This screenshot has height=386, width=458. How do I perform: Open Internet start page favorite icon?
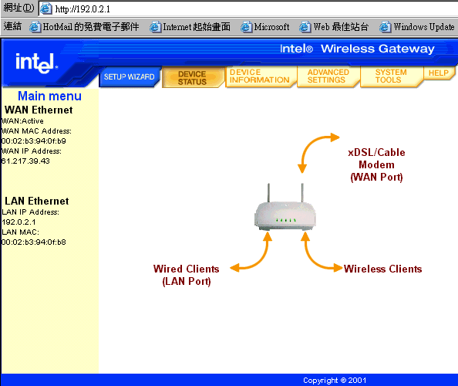pos(155,27)
